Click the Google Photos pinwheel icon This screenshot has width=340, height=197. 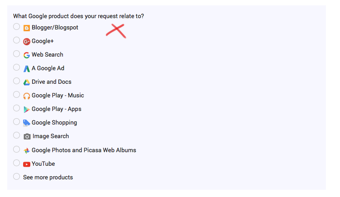pyautogui.click(x=26, y=150)
